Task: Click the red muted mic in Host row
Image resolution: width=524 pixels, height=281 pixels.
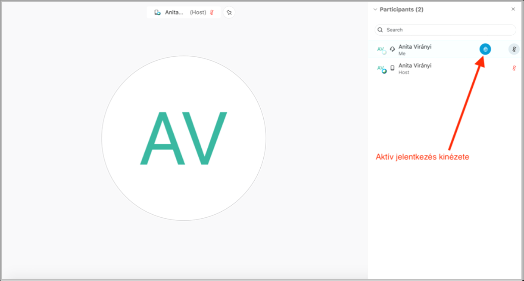Action: pyautogui.click(x=514, y=68)
